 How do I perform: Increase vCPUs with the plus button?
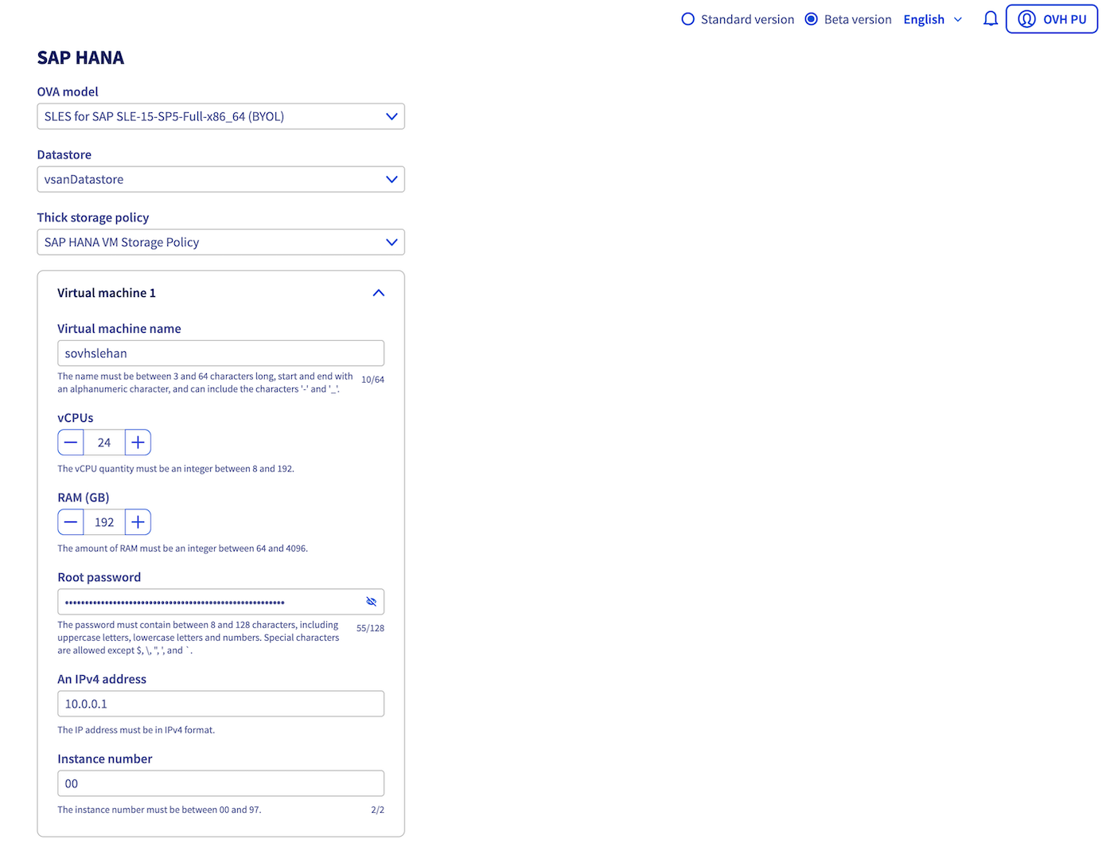coord(138,443)
